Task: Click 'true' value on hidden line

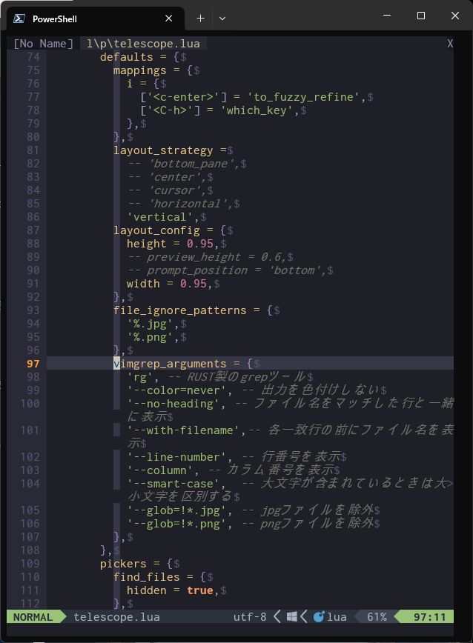Action: [199, 590]
